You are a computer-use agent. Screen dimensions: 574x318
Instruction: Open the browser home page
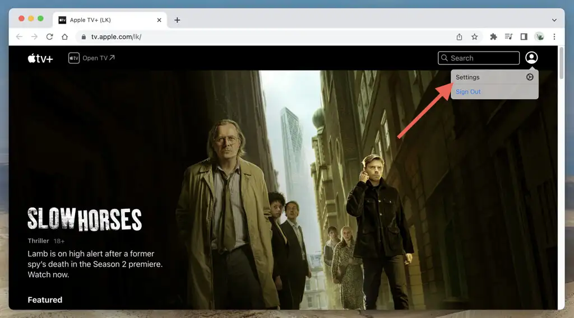click(x=65, y=36)
